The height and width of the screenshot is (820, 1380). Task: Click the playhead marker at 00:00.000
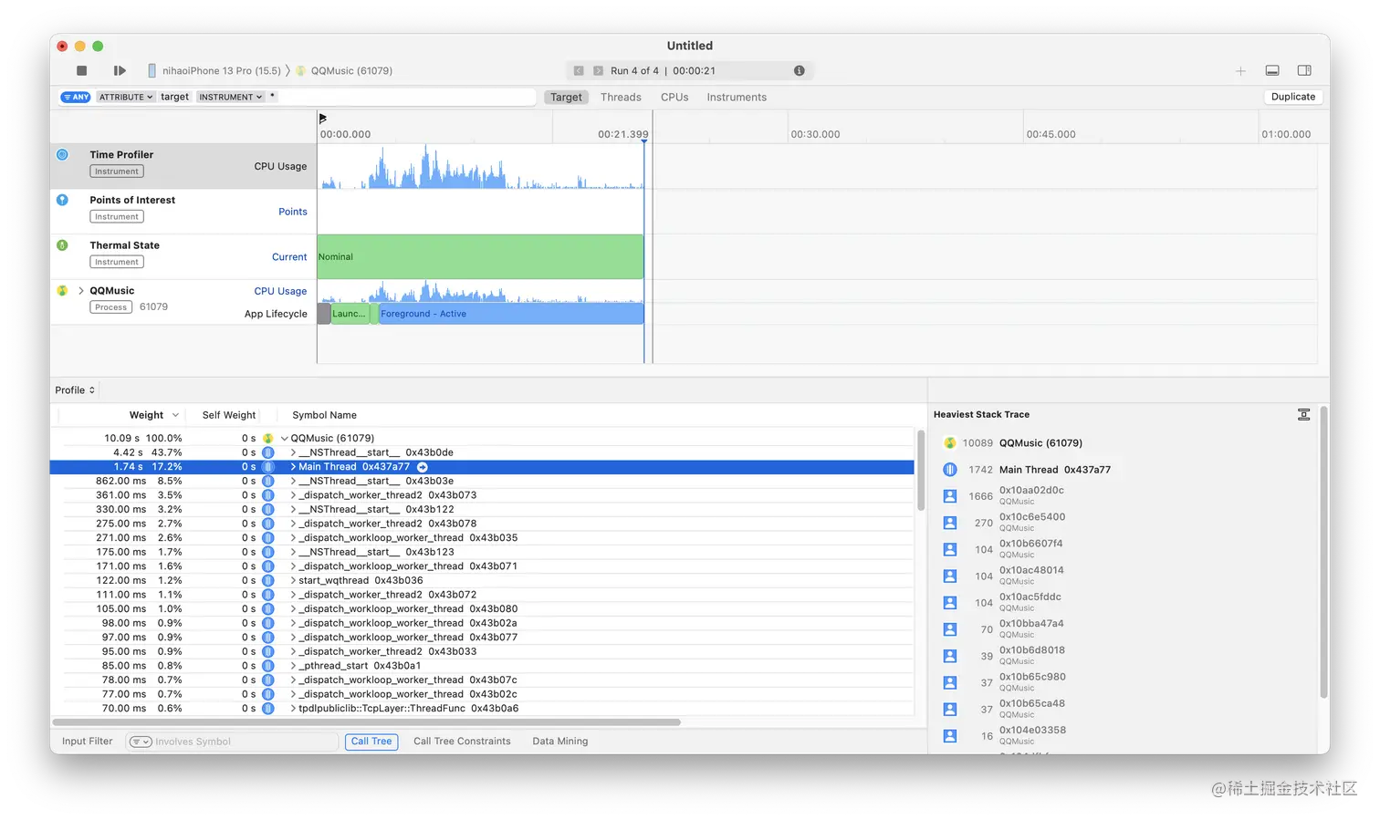pos(322,119)
